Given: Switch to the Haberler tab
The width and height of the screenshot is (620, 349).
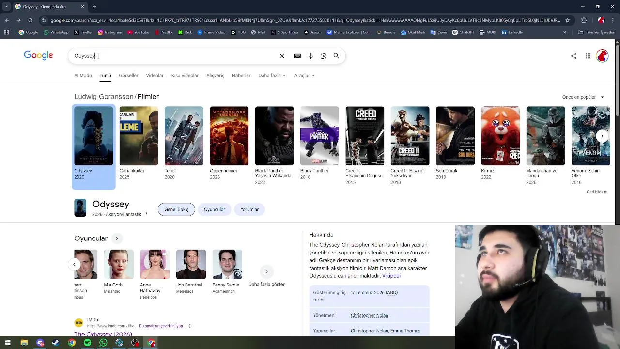Looking at the screenshot, I should [241, 75].
